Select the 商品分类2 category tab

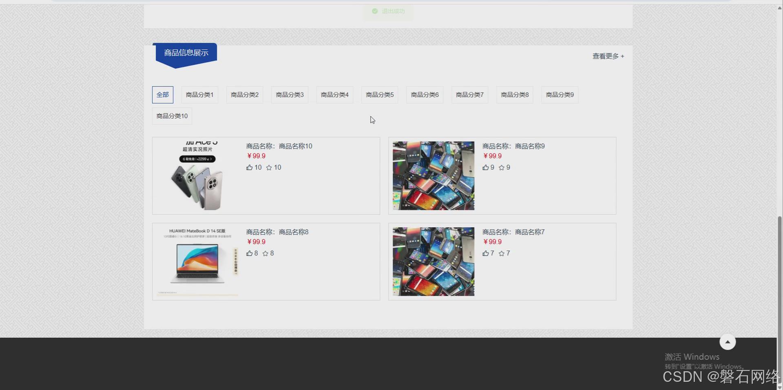pyautogui.click(x=245, y=95)
